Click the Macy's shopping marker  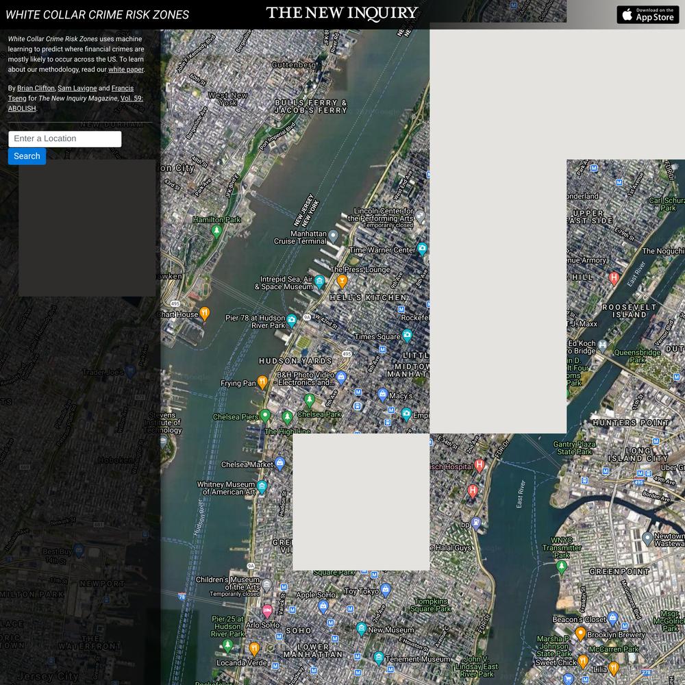[383, 395]
